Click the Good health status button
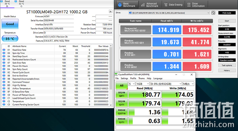 (x=10, y=24)
